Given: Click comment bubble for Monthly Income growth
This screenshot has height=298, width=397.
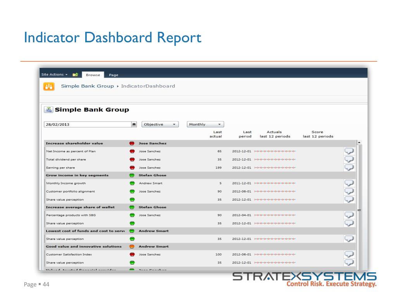Looking at the screenshot, I should pyautogui.click(x=349, y=183).
